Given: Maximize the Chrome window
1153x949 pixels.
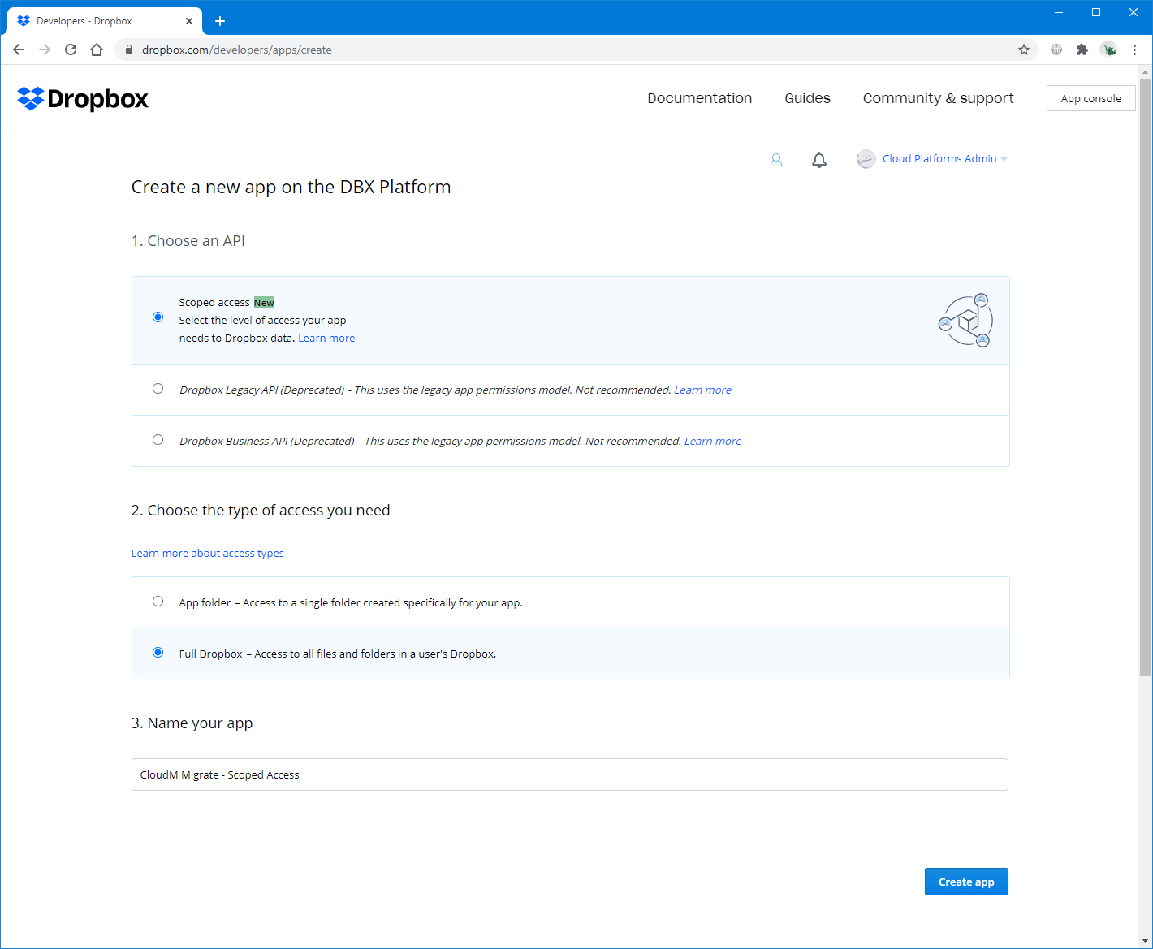Looking at the screenshot, I should coord(1096,12).
